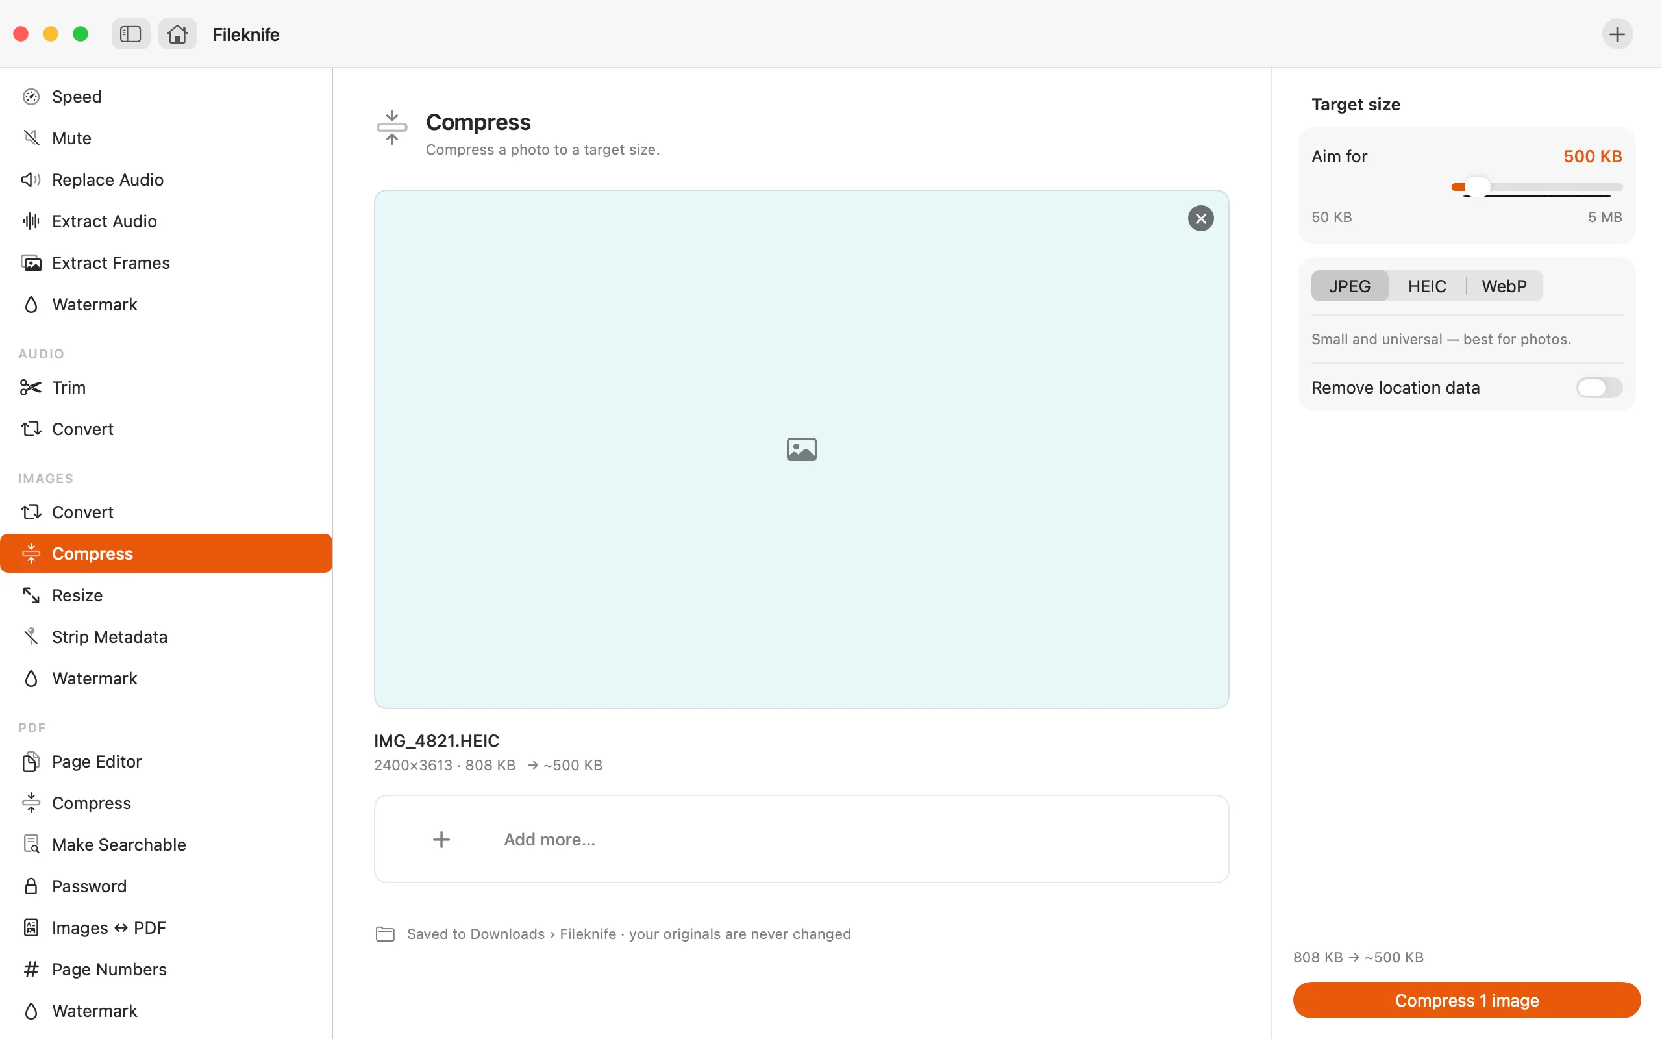Image resolution: width=1662 pixels, height=1039 pixels.
Task: Toggle Remove location data switch
Action: [1599, 388]
